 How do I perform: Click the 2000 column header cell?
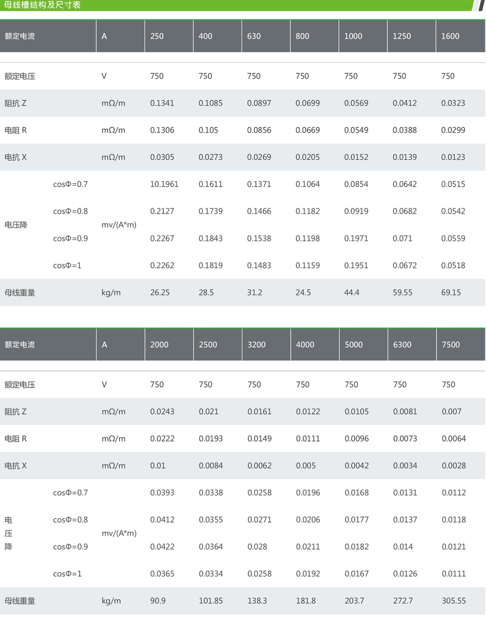click(159, 345)
